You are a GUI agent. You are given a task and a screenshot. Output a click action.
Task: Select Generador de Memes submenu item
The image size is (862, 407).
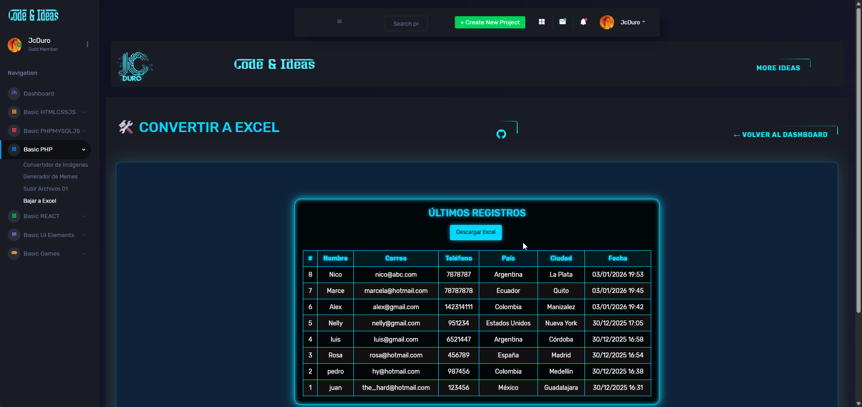click(51, 177)
